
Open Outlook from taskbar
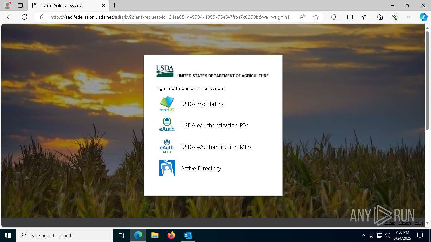pos(188,235)
